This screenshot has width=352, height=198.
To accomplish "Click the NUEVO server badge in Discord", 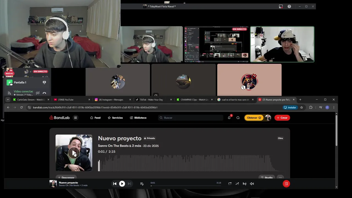I will (9, 73).
